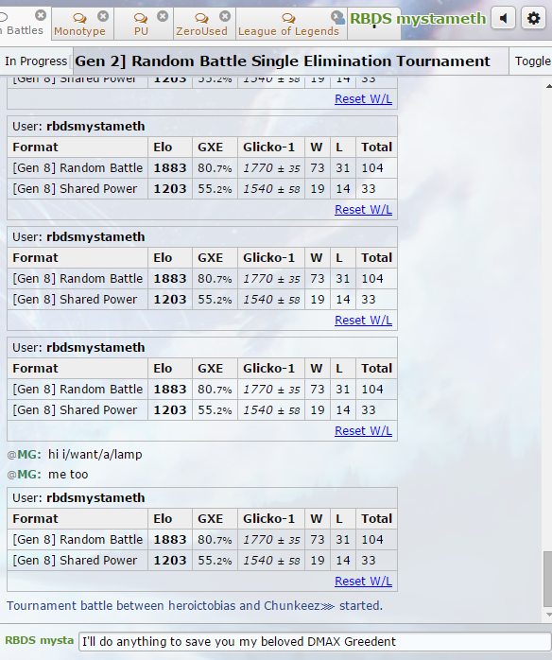The image size is (552, 660).
Task: Close the League of Legends tab
Action: [336, 16]
